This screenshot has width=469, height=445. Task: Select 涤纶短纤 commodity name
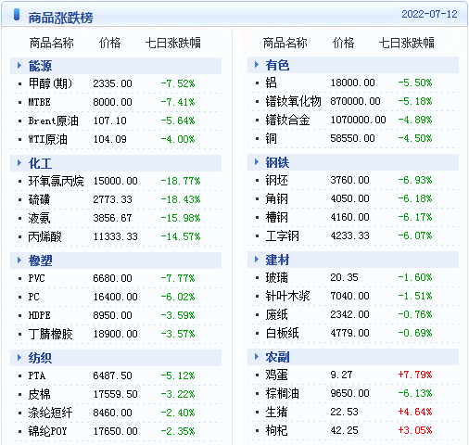(50, 413)
